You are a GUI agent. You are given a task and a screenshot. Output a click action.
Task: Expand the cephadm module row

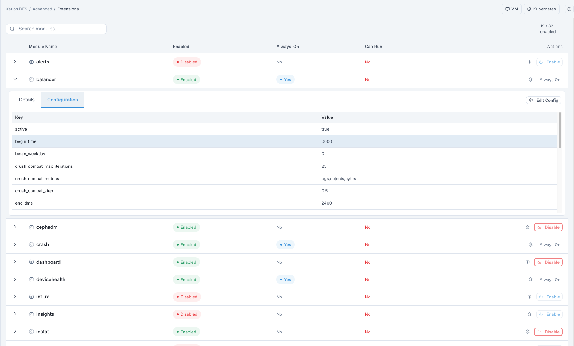tap(15, 227)
